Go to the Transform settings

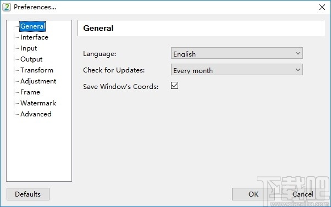tap(37, 70)
